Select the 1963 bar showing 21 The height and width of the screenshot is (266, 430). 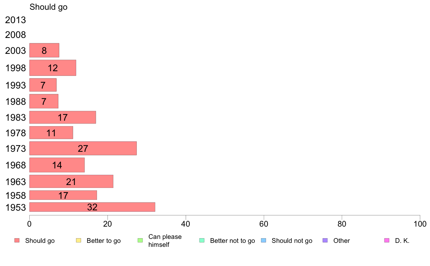[x=71, y=181]
